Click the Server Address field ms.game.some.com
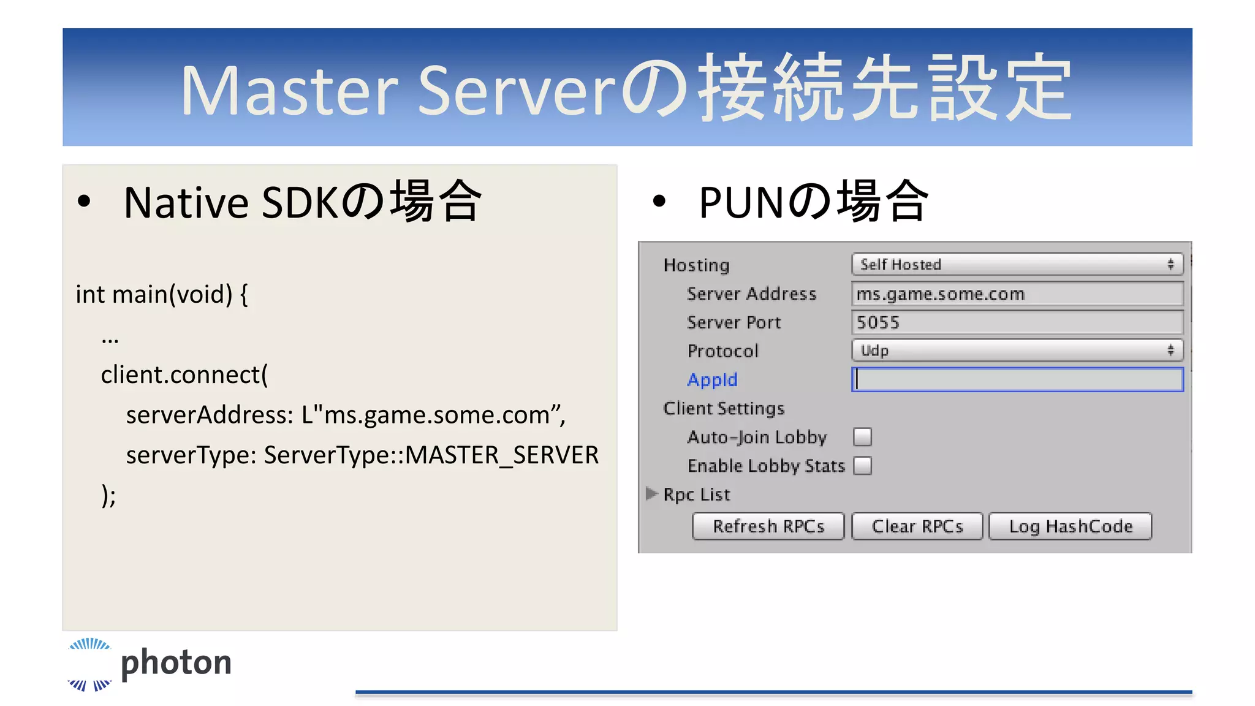The image size is (1255, 706). pyautogui.click(x=1017, y=294)
